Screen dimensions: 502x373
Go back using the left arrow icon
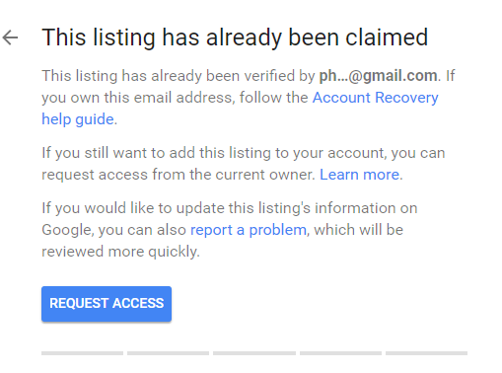tap(10, 37)
